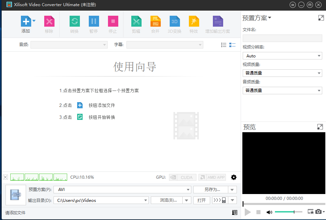
Task: Select the 3D变换 conversion tool
Action: click(174, 21)
